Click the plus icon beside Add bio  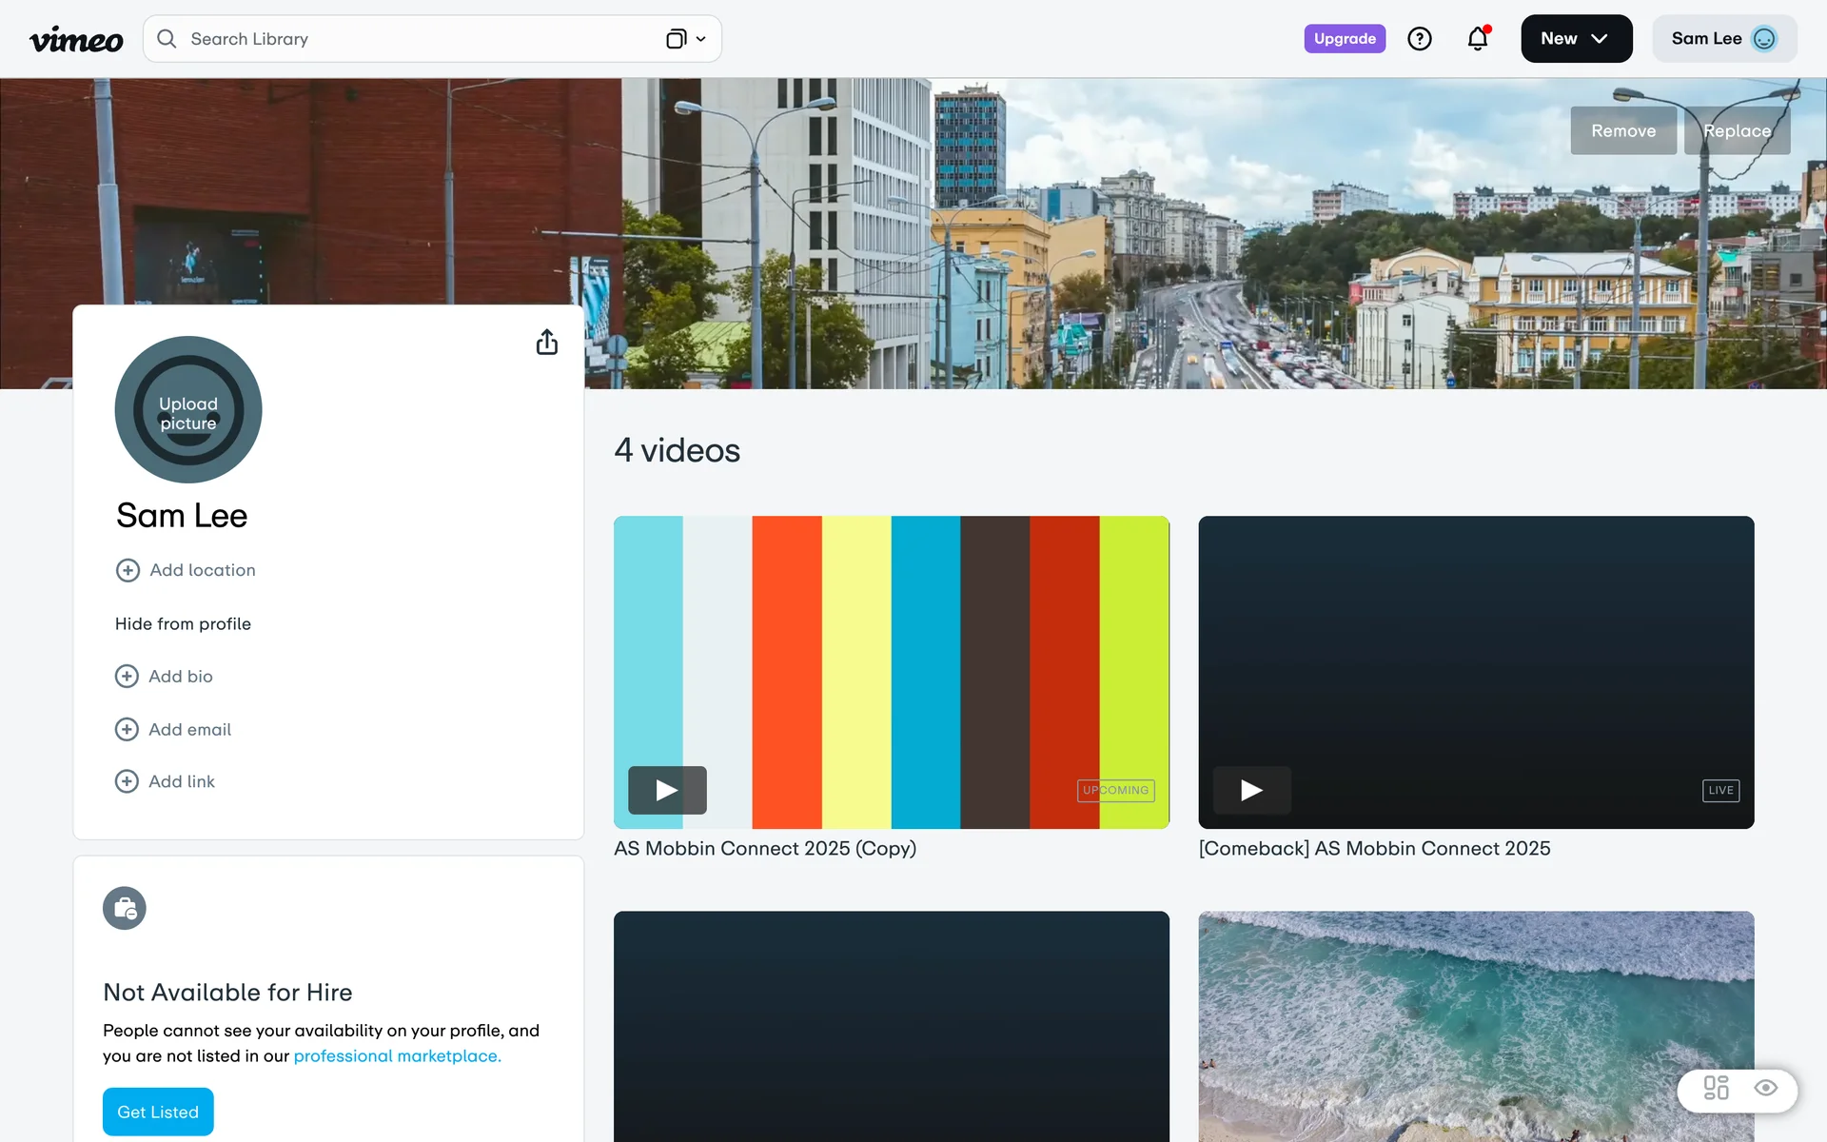[127, 677]
